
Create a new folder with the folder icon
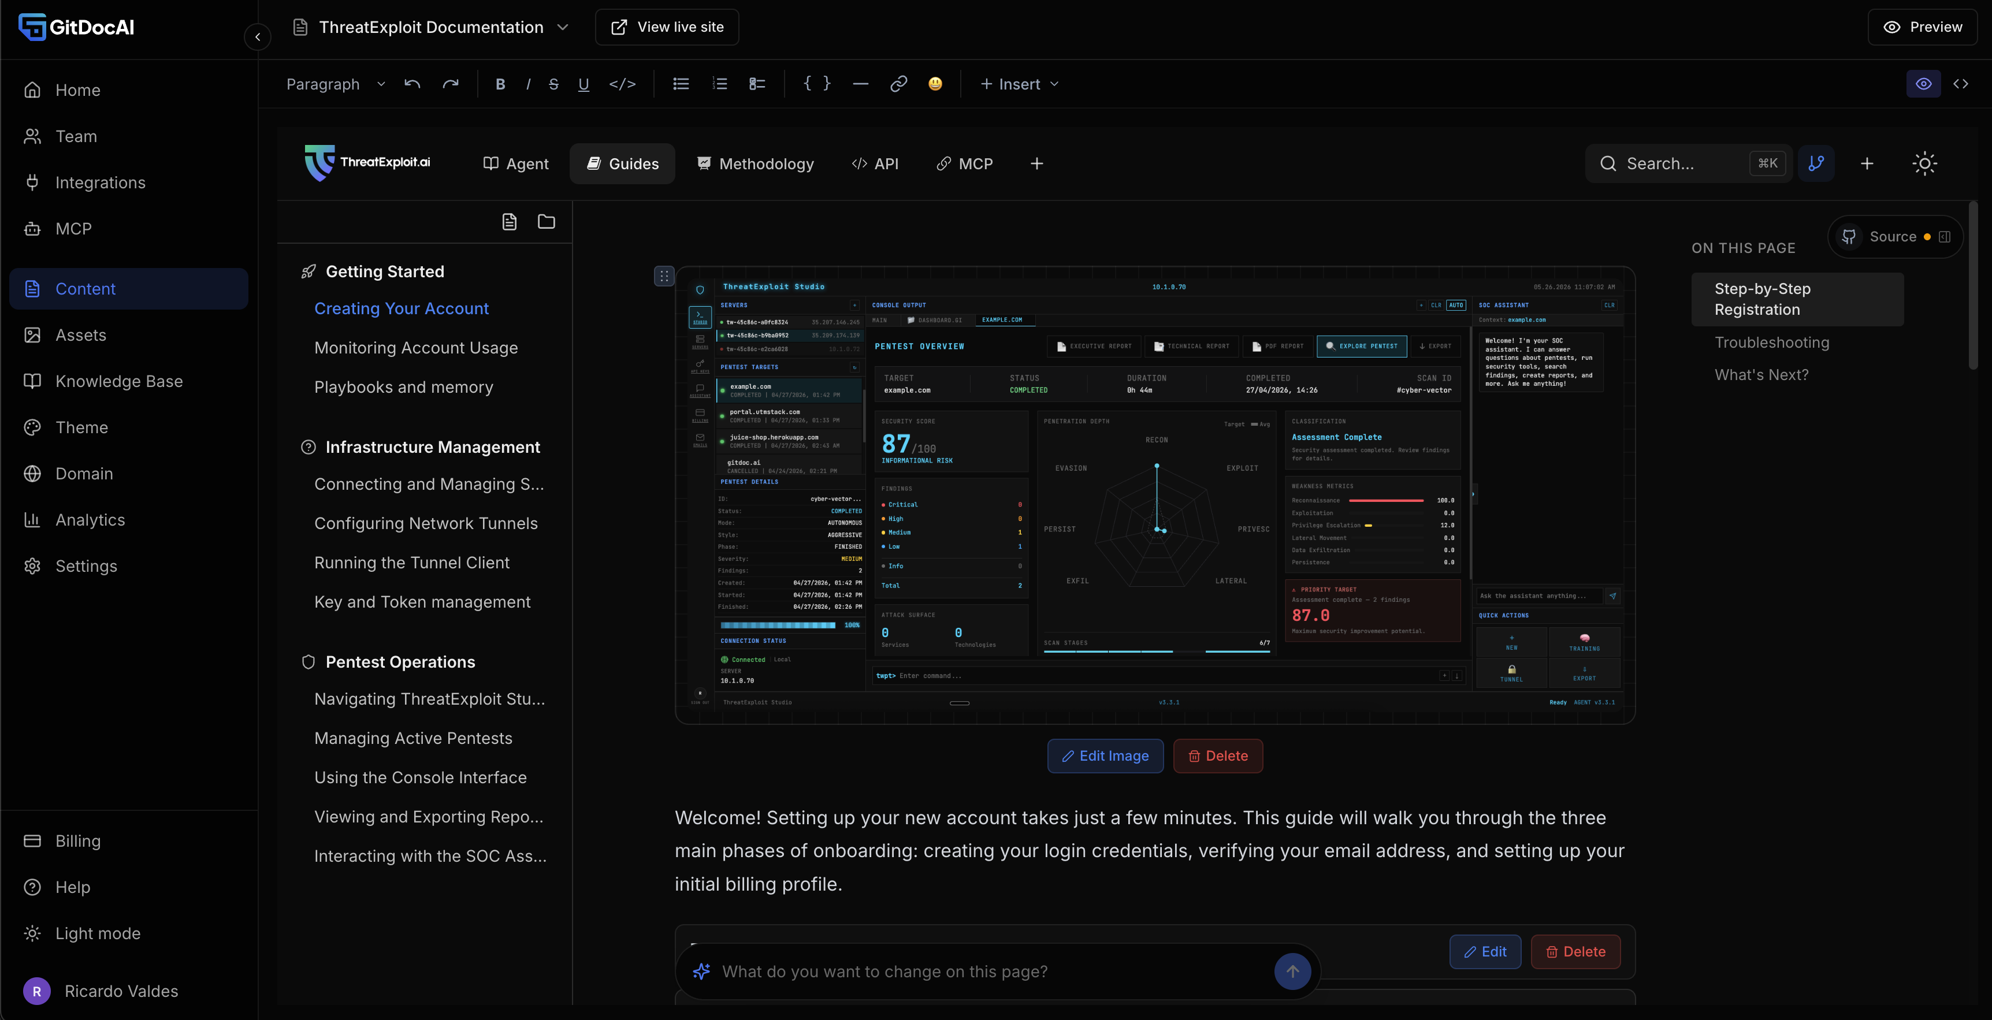(546, 222)
